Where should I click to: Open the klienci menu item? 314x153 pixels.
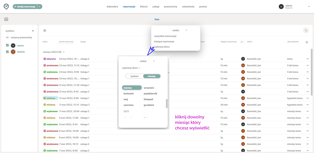click(144, 7)
